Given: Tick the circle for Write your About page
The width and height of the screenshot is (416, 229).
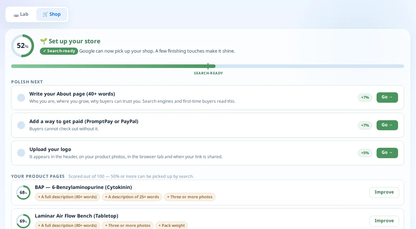Looking at the screenshot, I should tap(21, 97).
